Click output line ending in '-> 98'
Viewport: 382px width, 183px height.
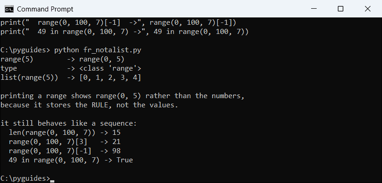click(64, 151)
